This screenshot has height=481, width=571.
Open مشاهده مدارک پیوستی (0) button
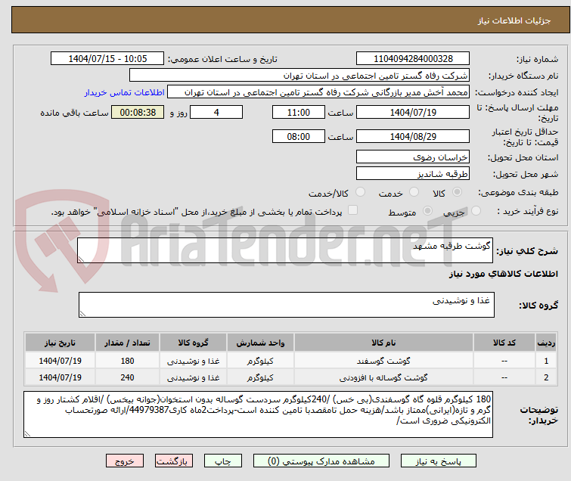click(x=321, y=461)
